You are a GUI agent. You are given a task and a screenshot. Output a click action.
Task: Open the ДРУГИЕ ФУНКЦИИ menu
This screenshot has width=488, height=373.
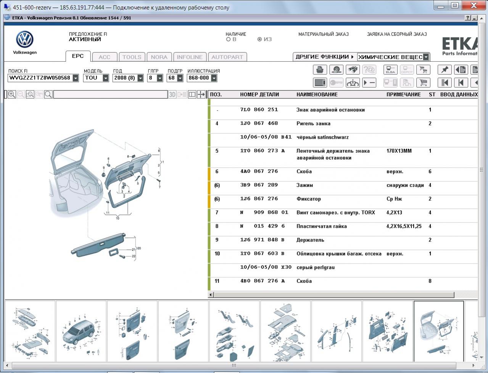point(325,57)
